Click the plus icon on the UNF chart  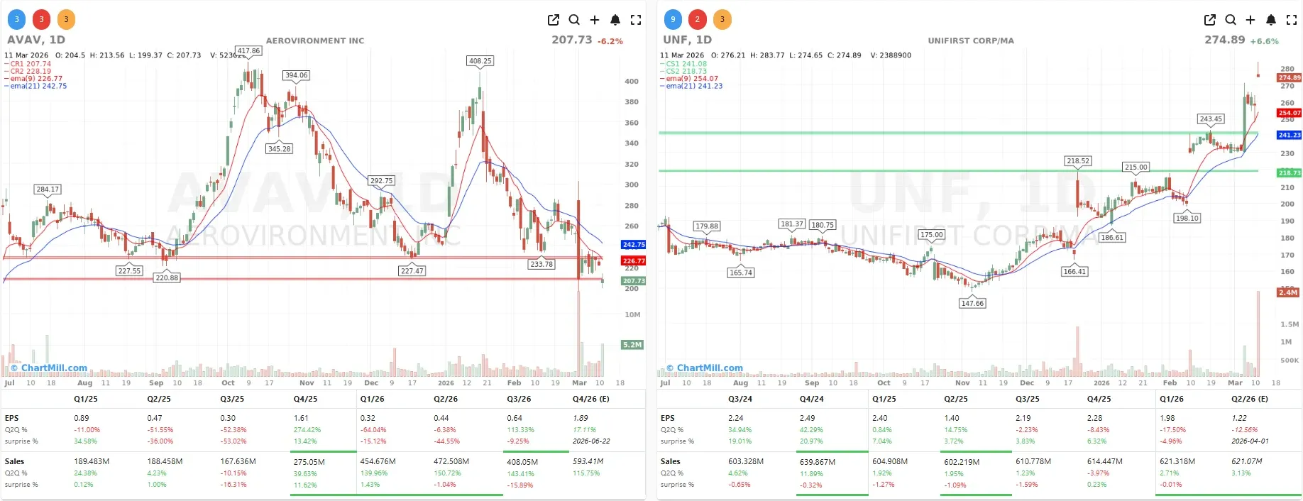1250,20
